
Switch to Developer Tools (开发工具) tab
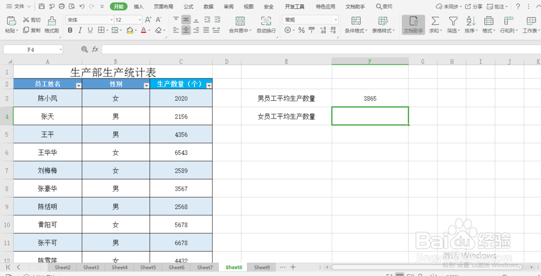295,6
